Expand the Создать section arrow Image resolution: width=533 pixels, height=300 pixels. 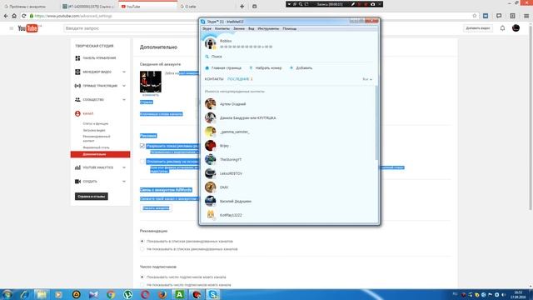(x=124, y=182)
